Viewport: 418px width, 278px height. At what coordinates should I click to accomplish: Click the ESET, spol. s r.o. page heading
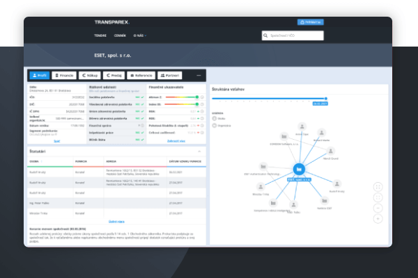point(112,56)
